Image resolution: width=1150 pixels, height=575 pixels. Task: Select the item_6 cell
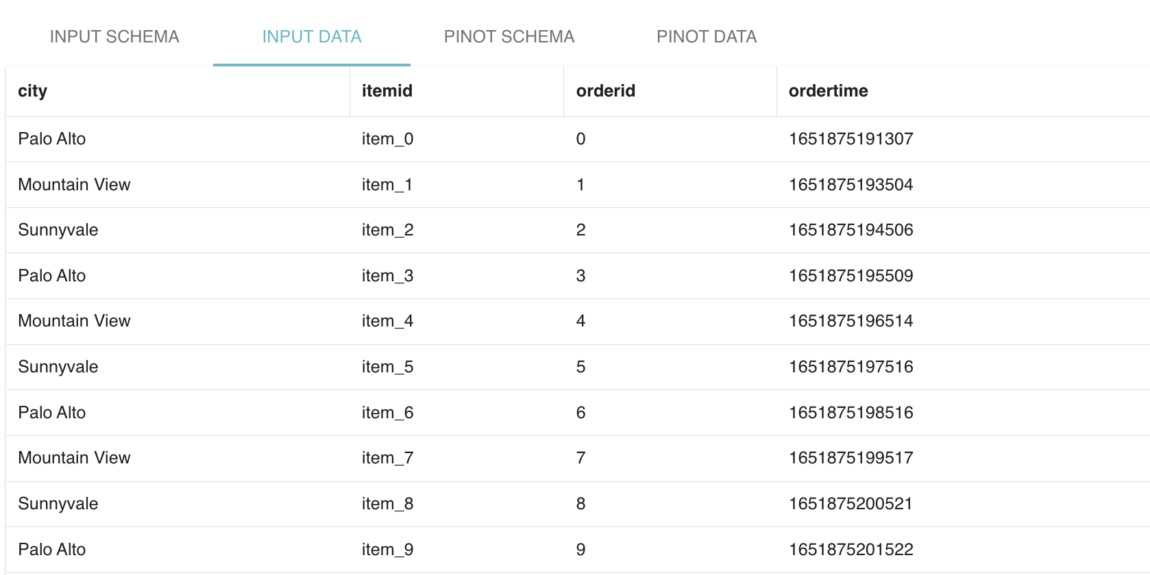click(x=457, y=413)
